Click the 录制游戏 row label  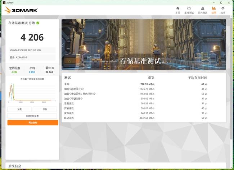point(69,103)
